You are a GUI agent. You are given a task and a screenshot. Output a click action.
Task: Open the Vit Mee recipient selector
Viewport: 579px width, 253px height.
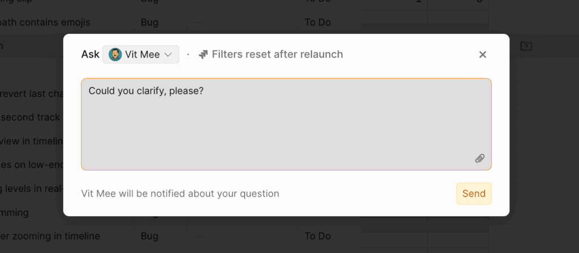pyautogui.click(x=141, y=55)
